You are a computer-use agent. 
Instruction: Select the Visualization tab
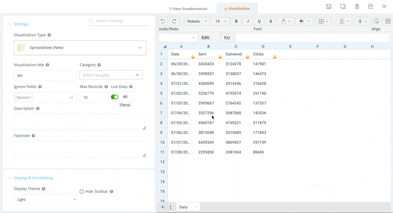pos(237,8)
